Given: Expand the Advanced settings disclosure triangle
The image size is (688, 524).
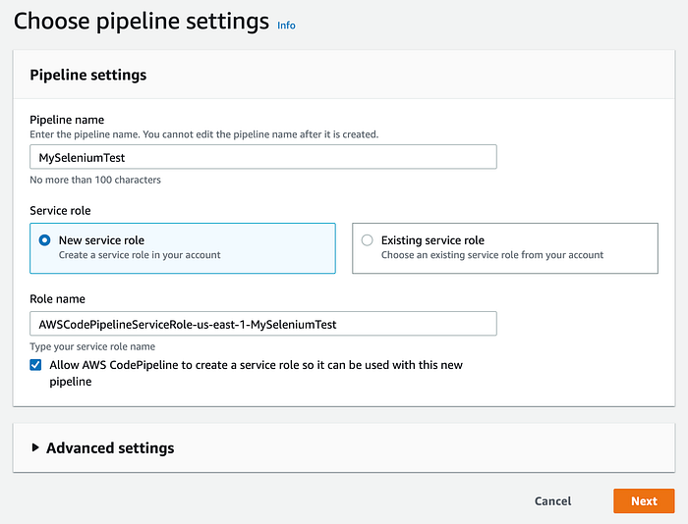Looking at the screenshot, I should 35,447.
